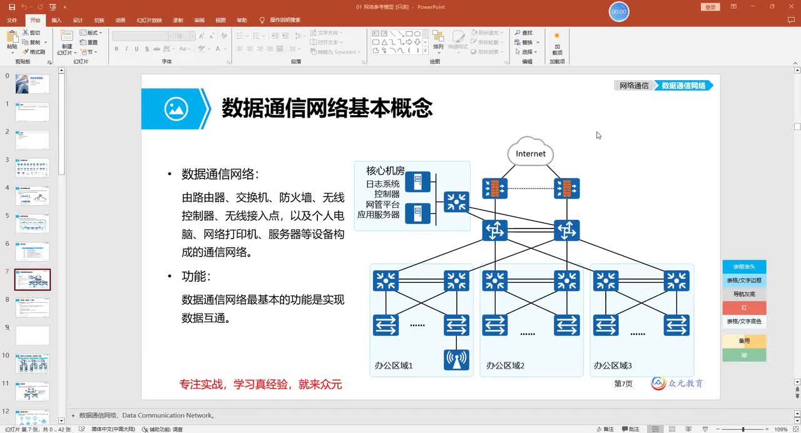Image resolution: width=801 pixels, height=433 pixels.
Task: Select slide 8 thumbnail
Action: 33,307
